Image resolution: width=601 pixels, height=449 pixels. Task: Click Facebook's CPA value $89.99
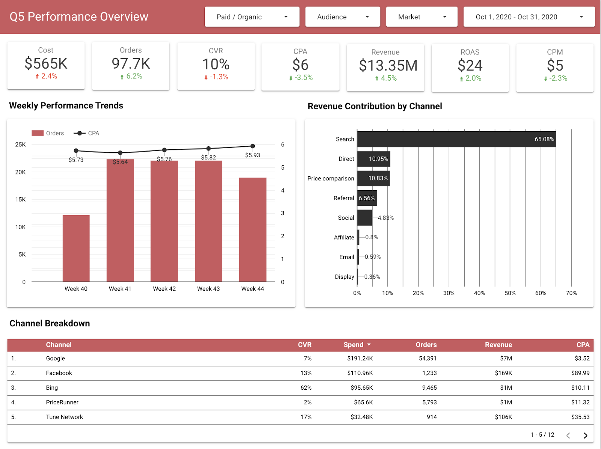point(580,373)
